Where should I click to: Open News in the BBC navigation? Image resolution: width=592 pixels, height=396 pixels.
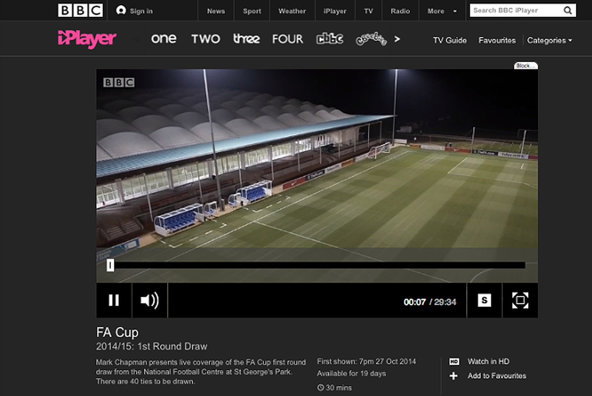216,11
